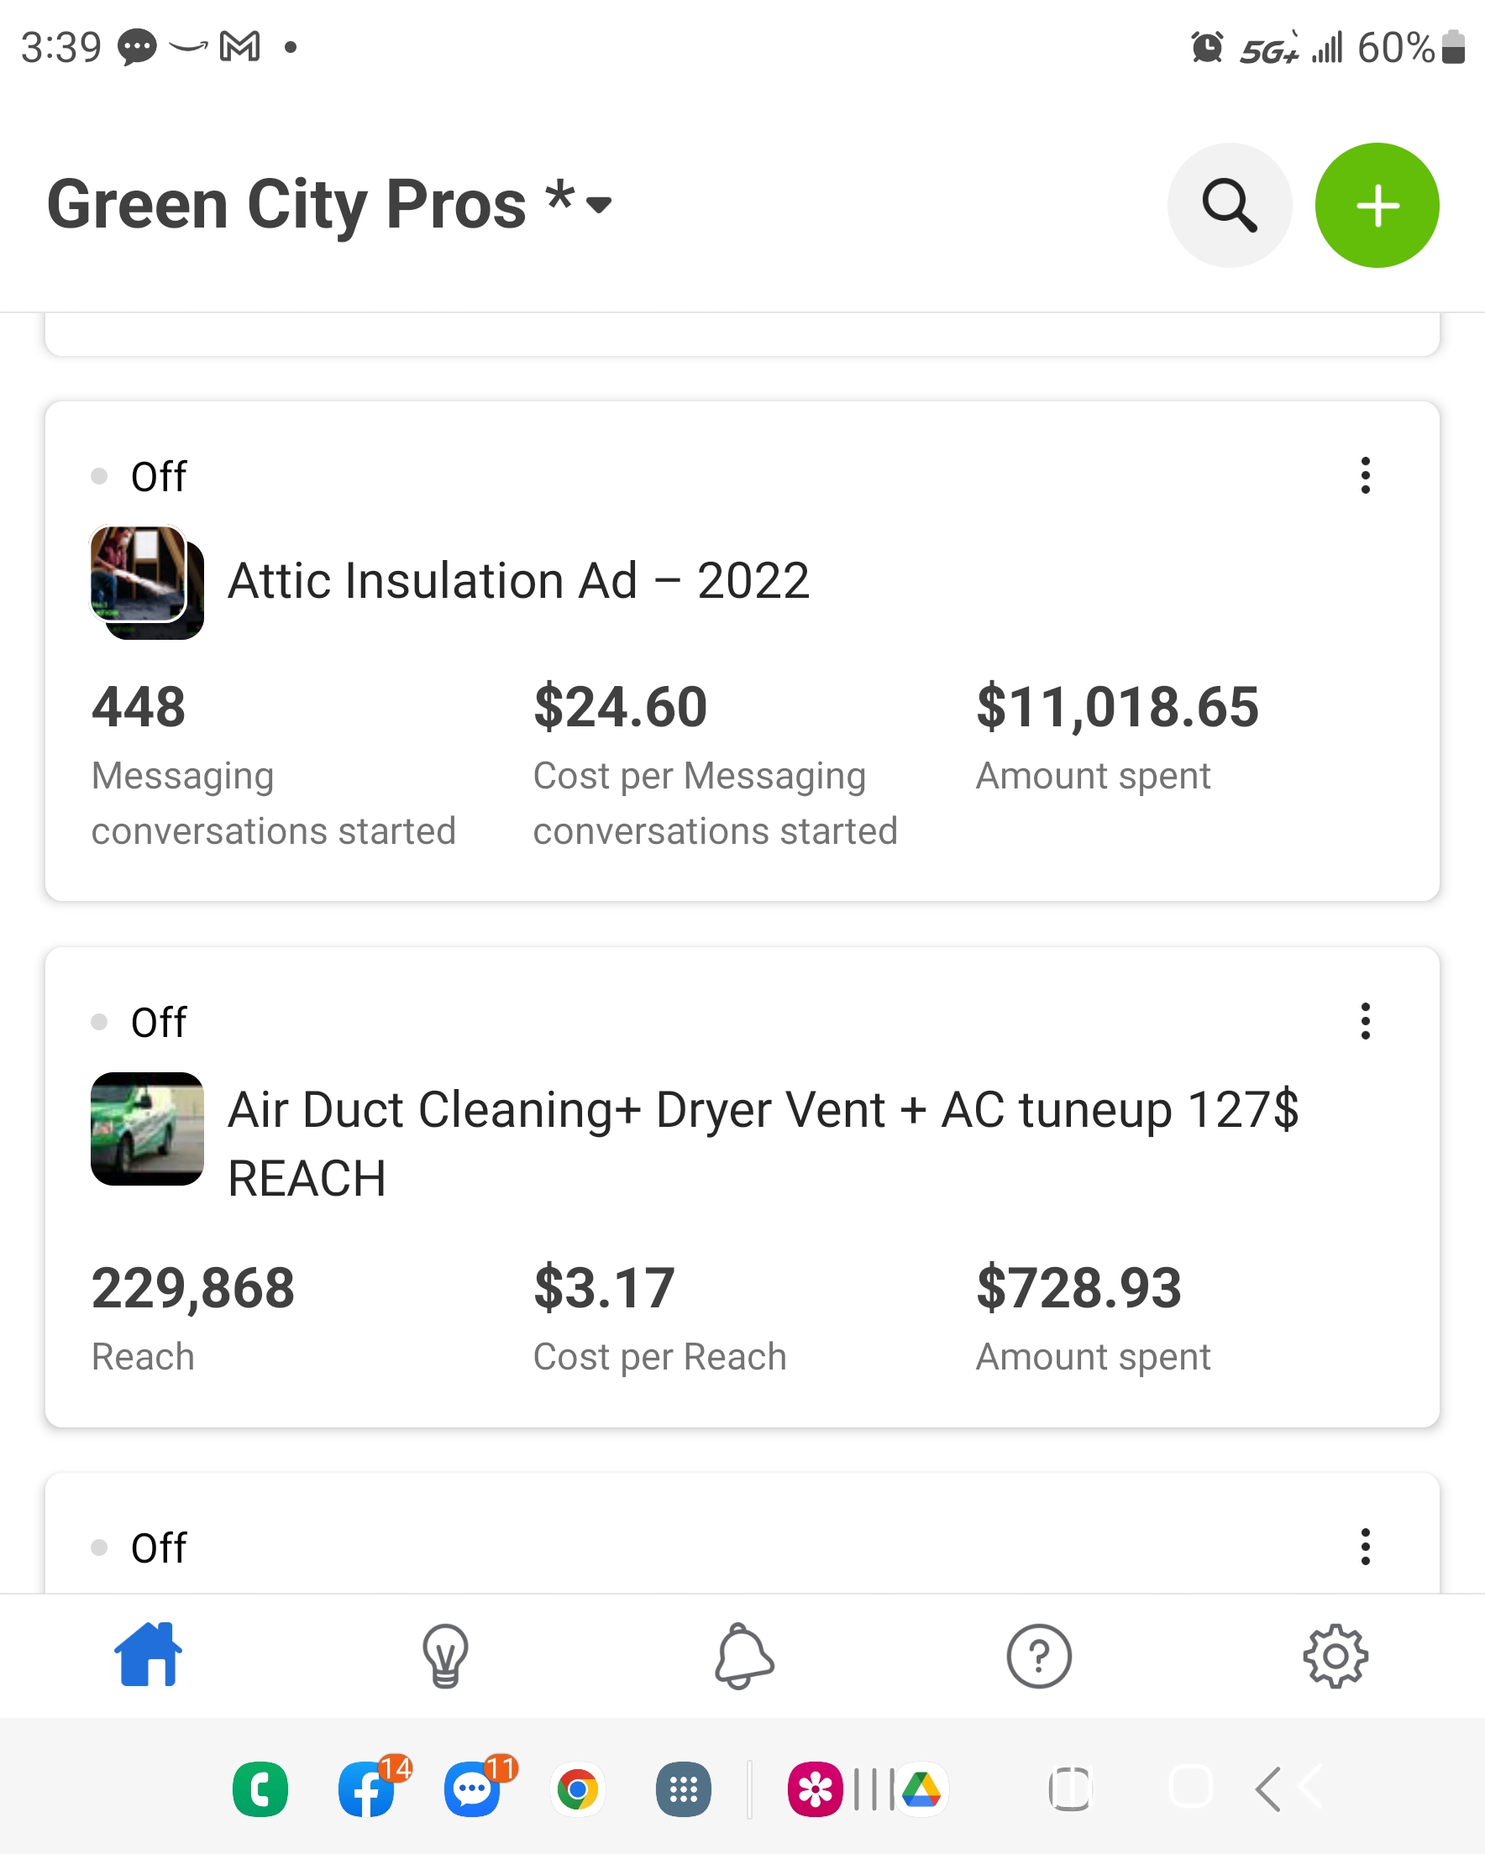
Task: Open the bell notifications tab
Action: coord(743,1655)
